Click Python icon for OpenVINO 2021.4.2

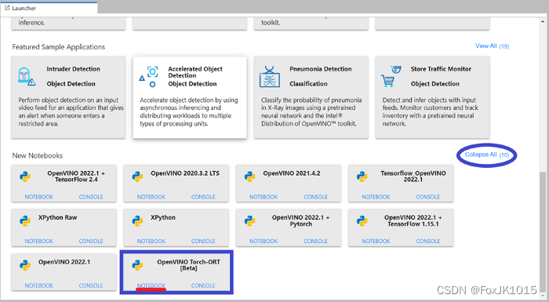249,176
